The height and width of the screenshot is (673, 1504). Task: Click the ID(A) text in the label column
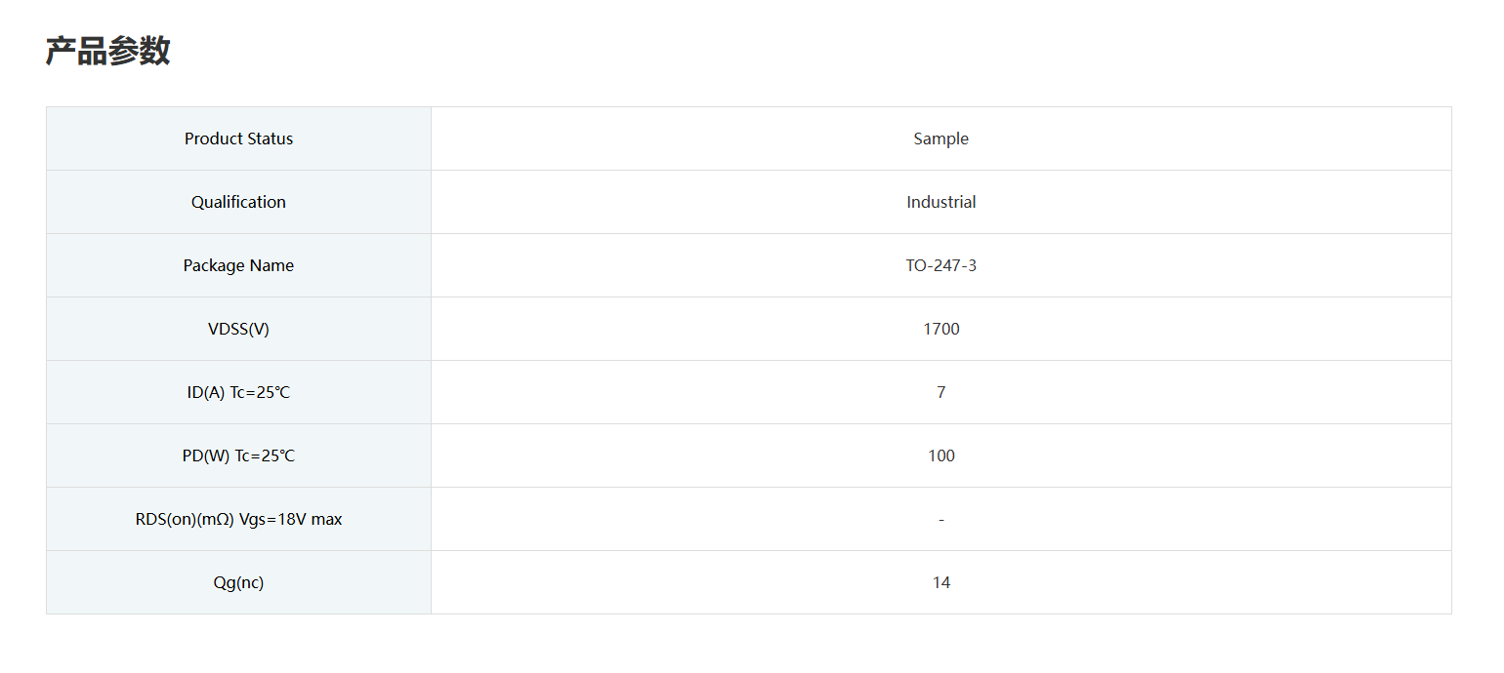206,392
